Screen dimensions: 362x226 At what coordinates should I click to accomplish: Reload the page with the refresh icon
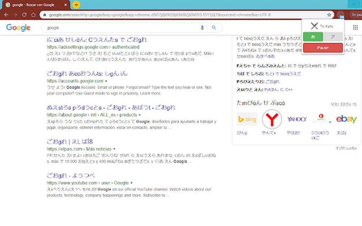pos(24,15)
